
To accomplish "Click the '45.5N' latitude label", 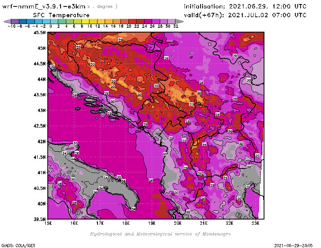I will pos(39,33).
